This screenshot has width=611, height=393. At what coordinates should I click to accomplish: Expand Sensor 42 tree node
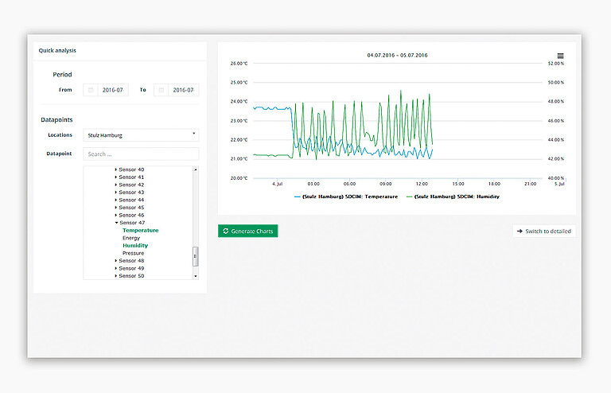[115, 185]
